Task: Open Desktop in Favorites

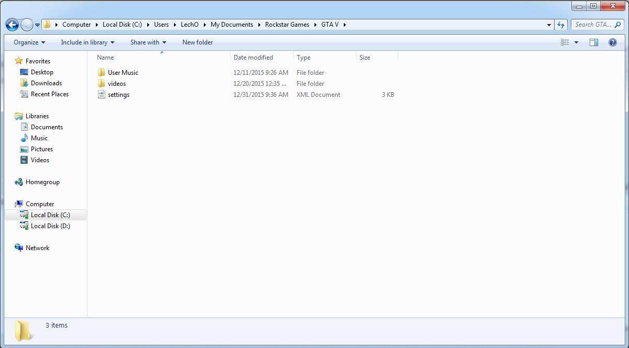Action: [x=42, y=72]
